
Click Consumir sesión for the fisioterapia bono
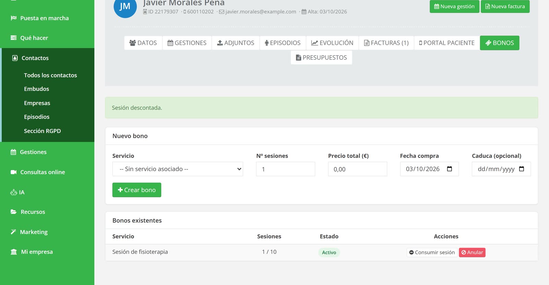point(432,252)
